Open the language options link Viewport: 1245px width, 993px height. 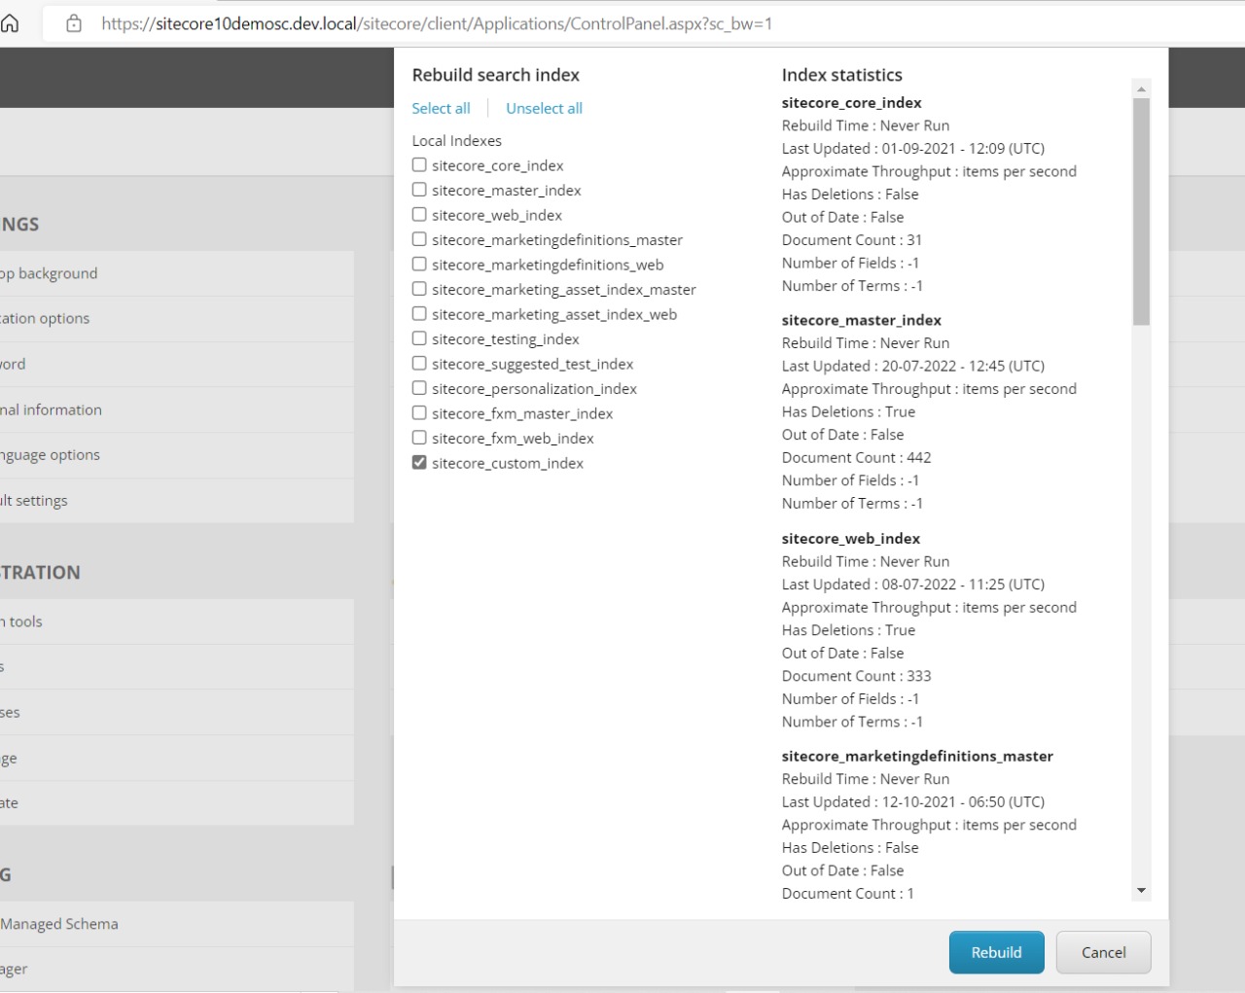click(x=51, y=454)
